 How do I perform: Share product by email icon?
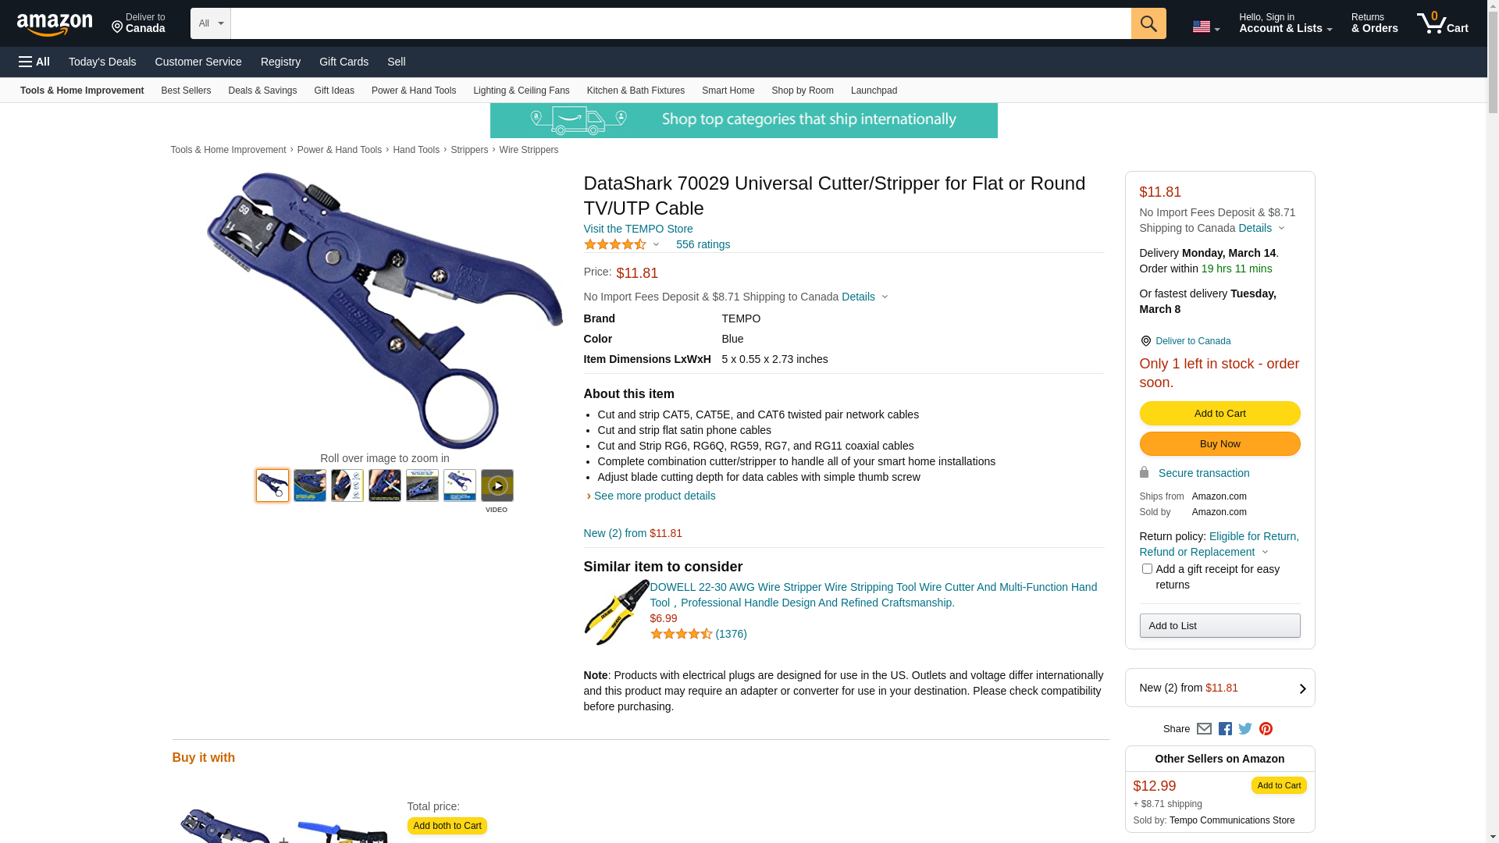[x=1204, y=729]
